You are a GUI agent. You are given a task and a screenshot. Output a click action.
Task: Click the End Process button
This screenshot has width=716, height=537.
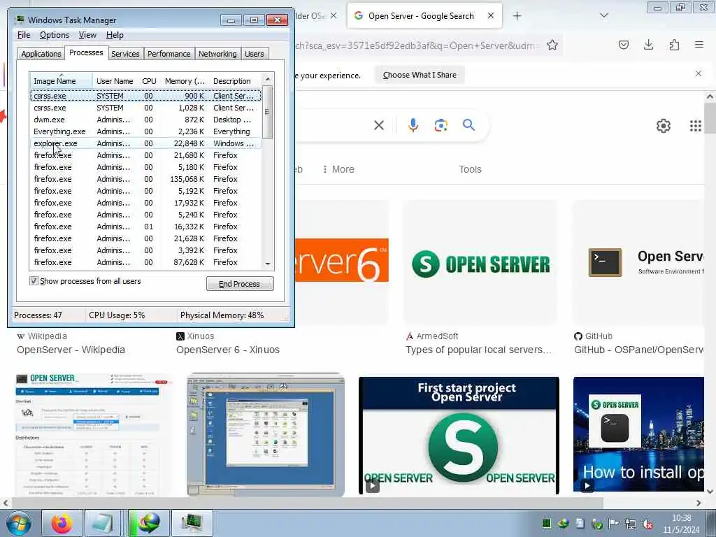pyautogui.click(x=240, y=284)
